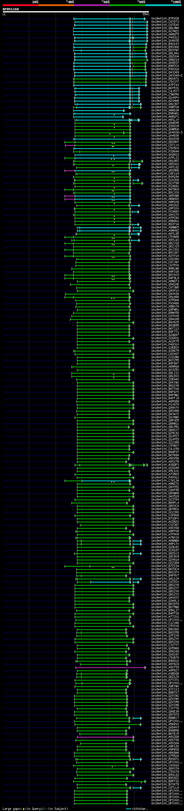
Task: Select hit UniRef100_A9TLQ5
Action: coord(165,234)
